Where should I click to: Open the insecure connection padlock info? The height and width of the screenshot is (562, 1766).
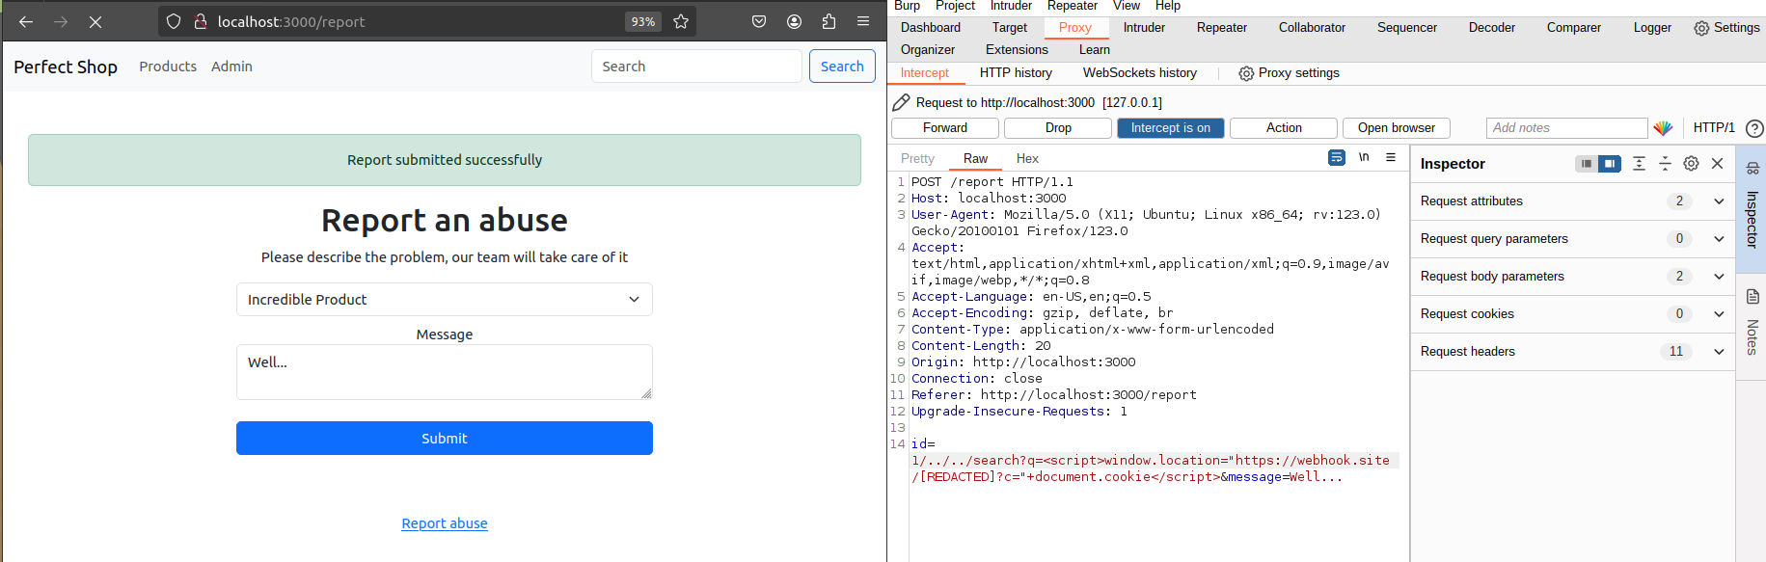pos(200,21)
